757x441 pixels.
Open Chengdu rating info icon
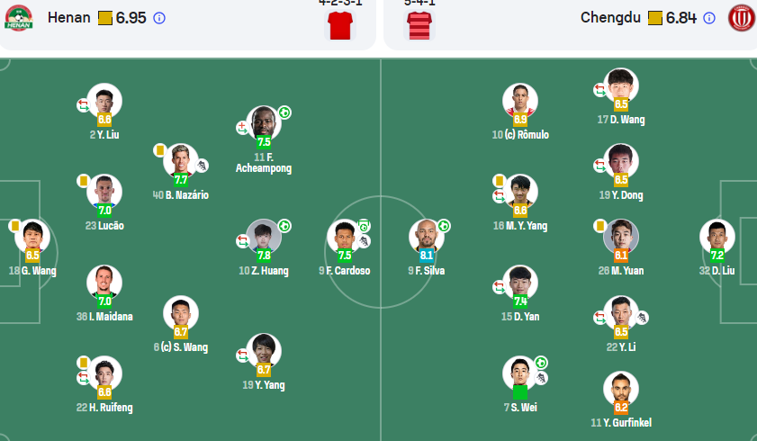[x=709, y=18]
